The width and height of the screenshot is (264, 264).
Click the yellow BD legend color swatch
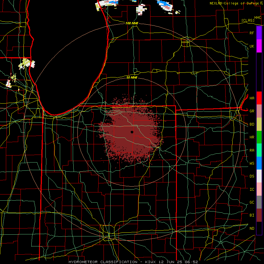click(x=259, y=124)
